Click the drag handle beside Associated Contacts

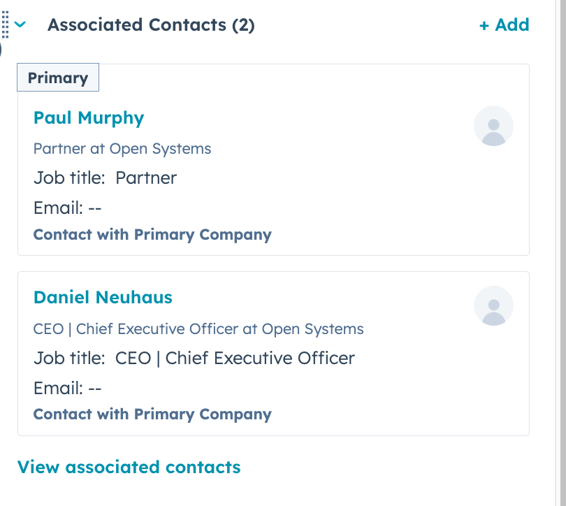[6, 25]
